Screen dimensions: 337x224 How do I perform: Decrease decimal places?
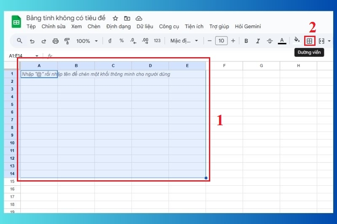point(133,41)
